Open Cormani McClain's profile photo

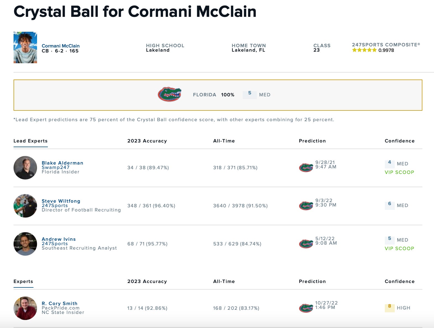tap(25, 47)
